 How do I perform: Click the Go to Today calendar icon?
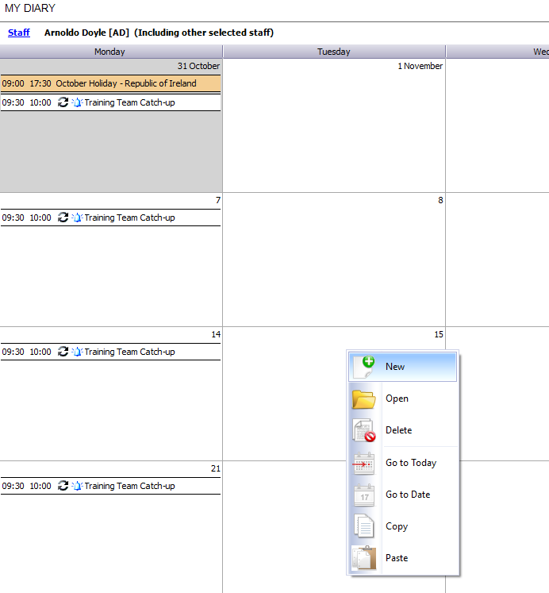pos(363,463)
